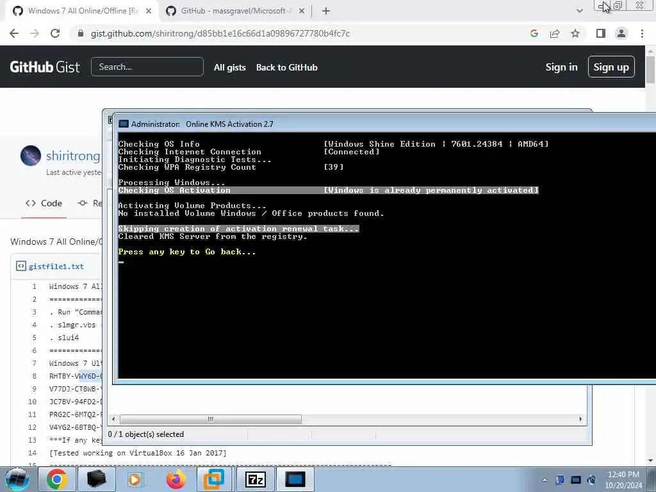Open the Chrome profile avatar
The image size is (656, 492).
tap(621, 33)
